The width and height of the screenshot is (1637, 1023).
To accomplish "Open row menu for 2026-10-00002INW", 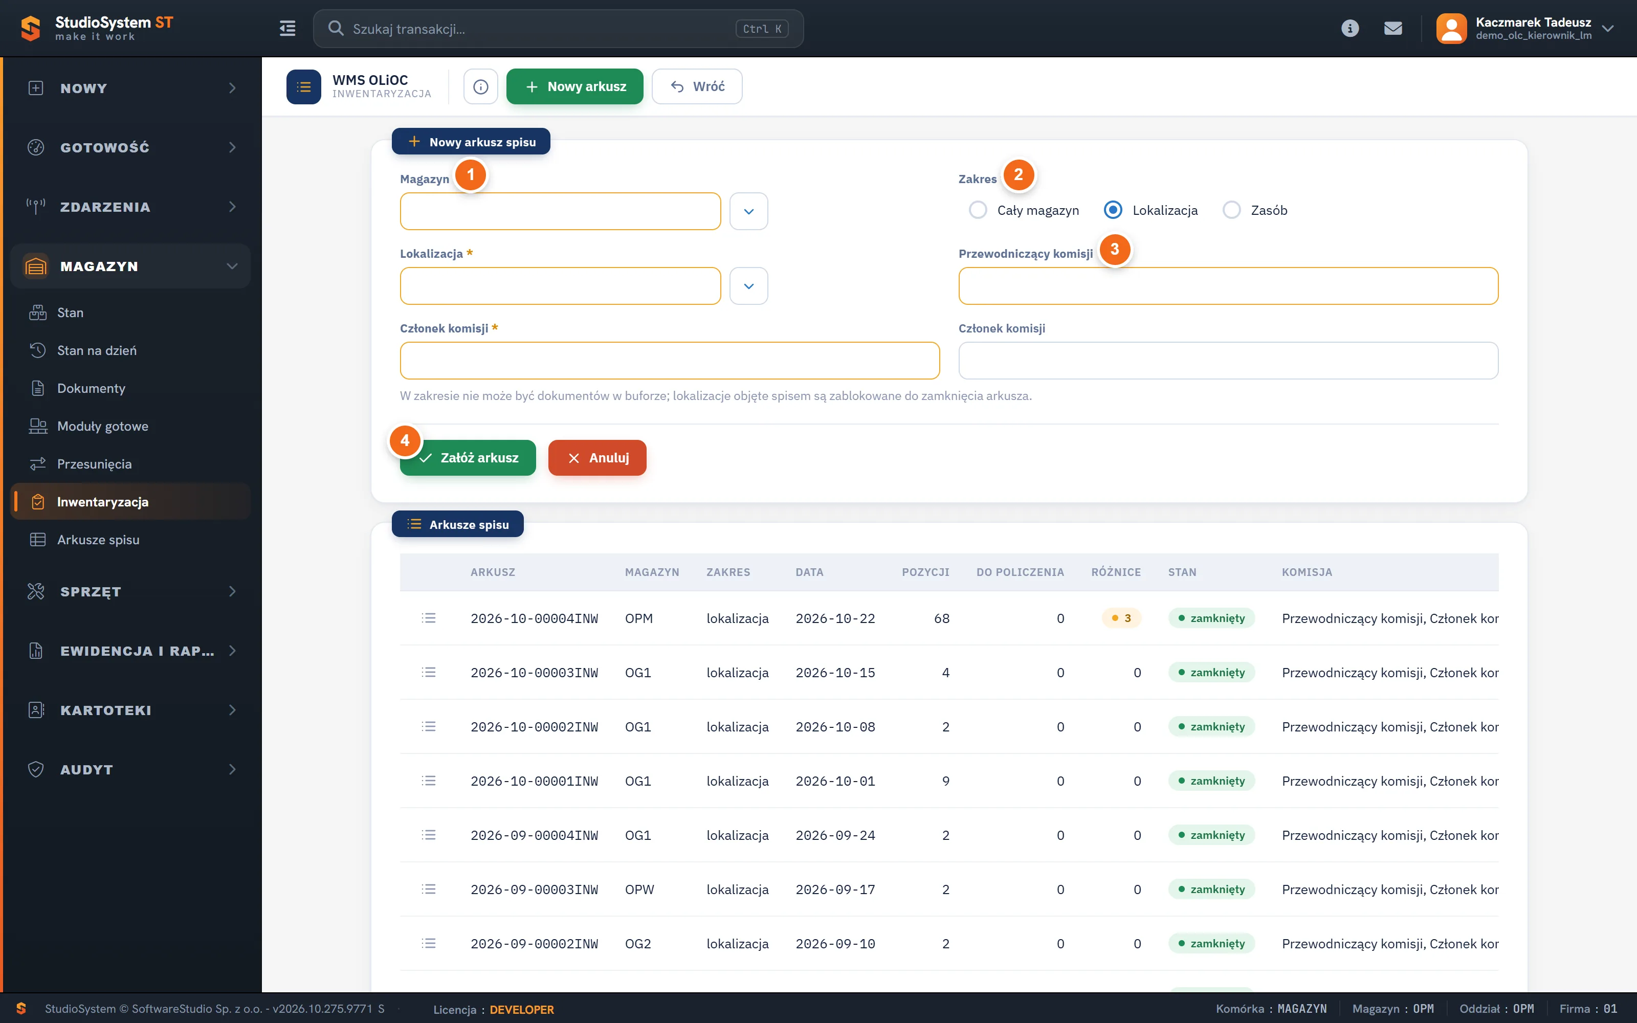I will point(429,726).
